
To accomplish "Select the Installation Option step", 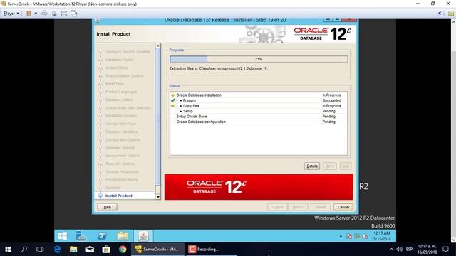I will (120, 60).
